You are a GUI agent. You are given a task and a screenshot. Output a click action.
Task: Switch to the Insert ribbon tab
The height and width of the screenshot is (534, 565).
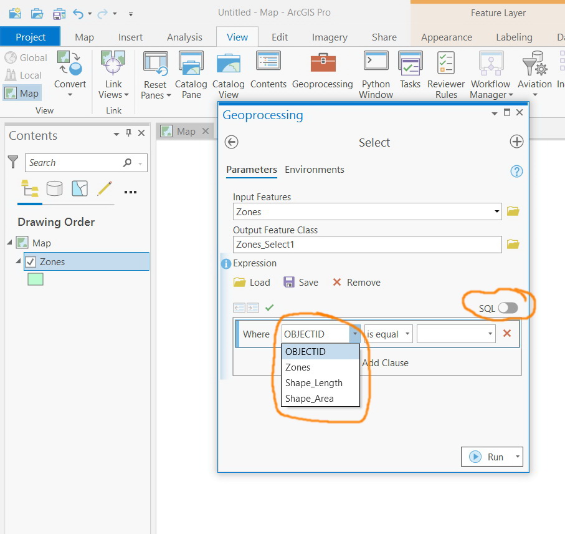click(x=130, y=37)
